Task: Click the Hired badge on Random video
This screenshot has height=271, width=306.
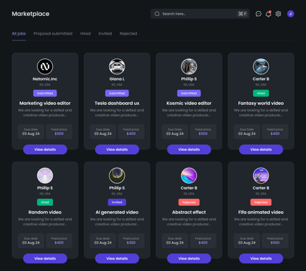Action: (45, 202)
